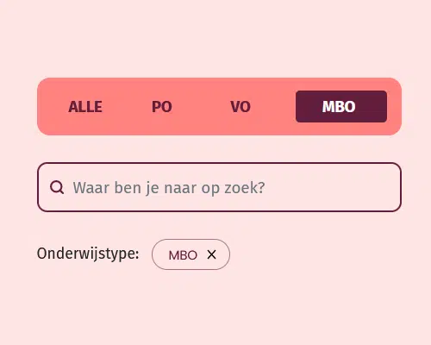Image resolution: width=431 pixels, height=345 pixels.
Task: Show all education types via ALLE
Action: [x=85, y=107]
